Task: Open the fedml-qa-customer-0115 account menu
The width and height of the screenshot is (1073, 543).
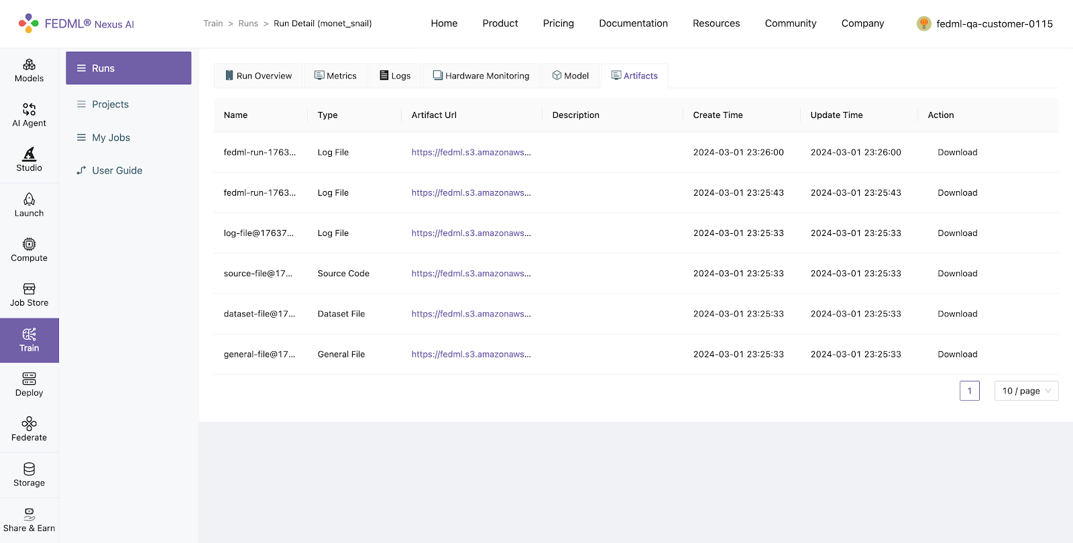Action: (x=984, y=23)
